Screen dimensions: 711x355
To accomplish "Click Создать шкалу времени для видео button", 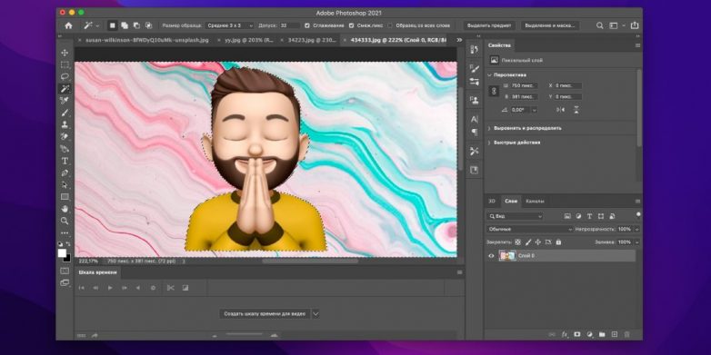I will pyautogui.click(x=265, y=314).
